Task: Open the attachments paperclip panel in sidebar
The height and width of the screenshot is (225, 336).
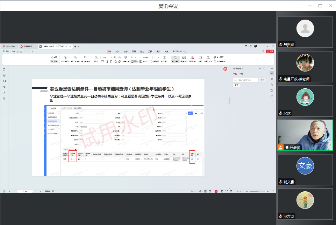Action: tap(4, 87)
